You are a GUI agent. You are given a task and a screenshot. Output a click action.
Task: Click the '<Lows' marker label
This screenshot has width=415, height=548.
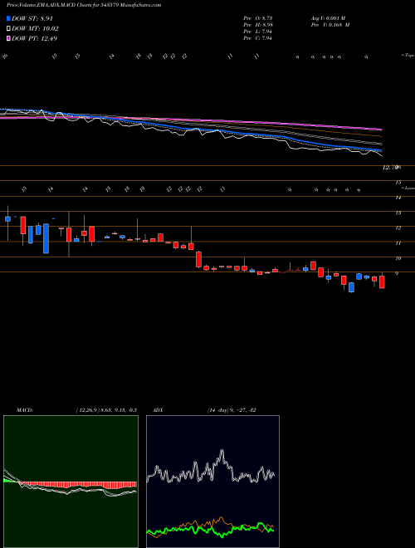click(408, 188)
